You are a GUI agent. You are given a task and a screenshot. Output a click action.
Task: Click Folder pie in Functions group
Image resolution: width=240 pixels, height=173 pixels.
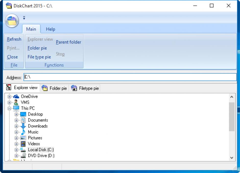(37, 48)
